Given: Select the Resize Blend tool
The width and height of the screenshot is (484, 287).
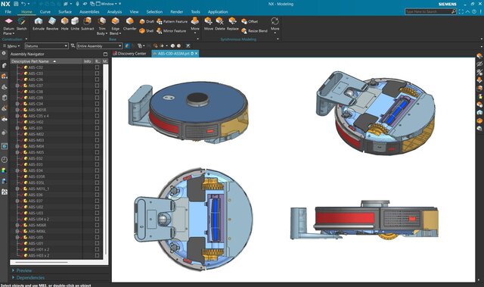Looking at the screenshot, I should (x=254, y=31).
